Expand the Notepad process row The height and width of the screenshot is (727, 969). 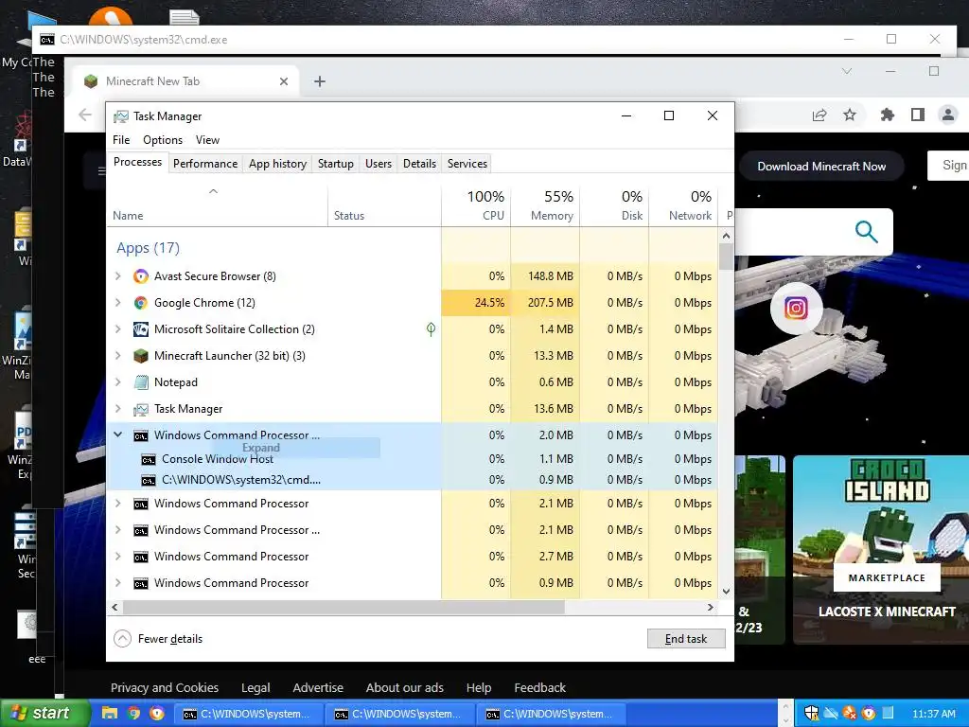pos(118,382)
